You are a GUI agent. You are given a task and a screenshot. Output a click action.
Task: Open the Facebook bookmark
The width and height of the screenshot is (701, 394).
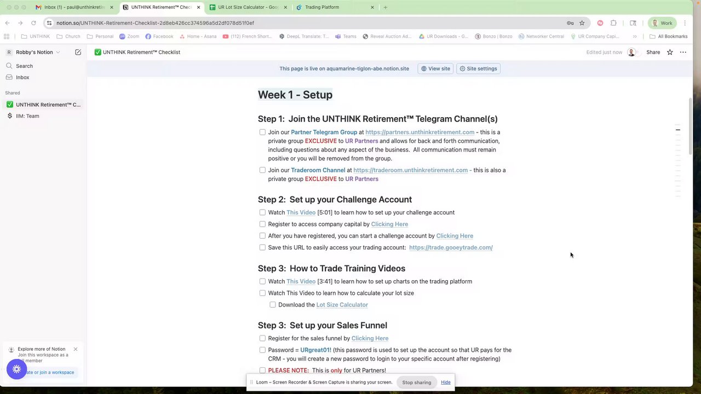pyautogui.click(x=159, y=37)
